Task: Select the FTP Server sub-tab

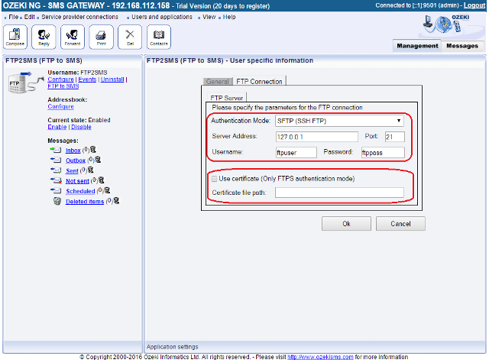Action: [227, 98]
